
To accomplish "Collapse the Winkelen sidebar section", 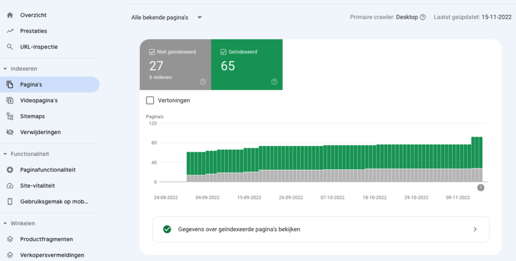I will 5,223.
